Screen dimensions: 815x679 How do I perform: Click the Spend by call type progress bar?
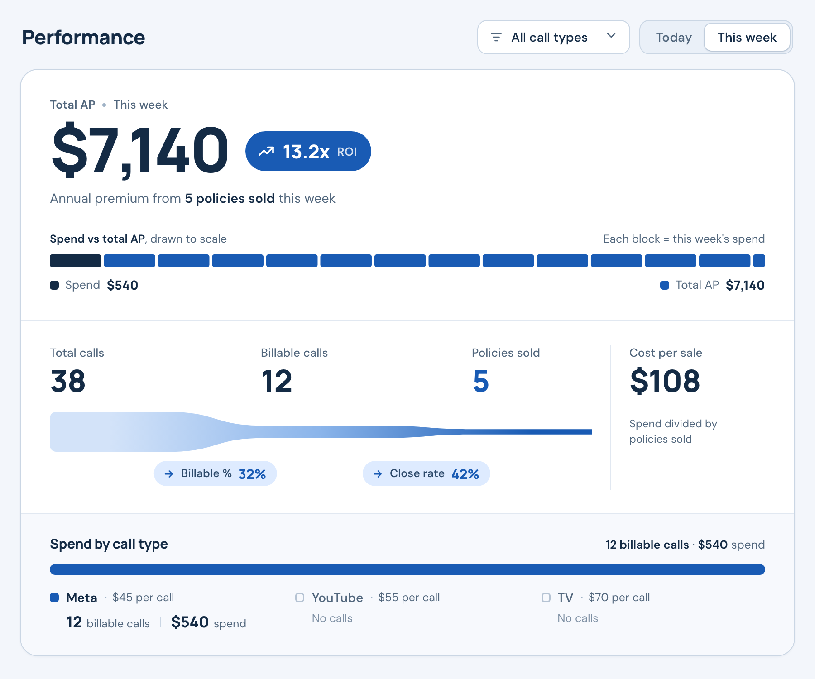point(407,569)
